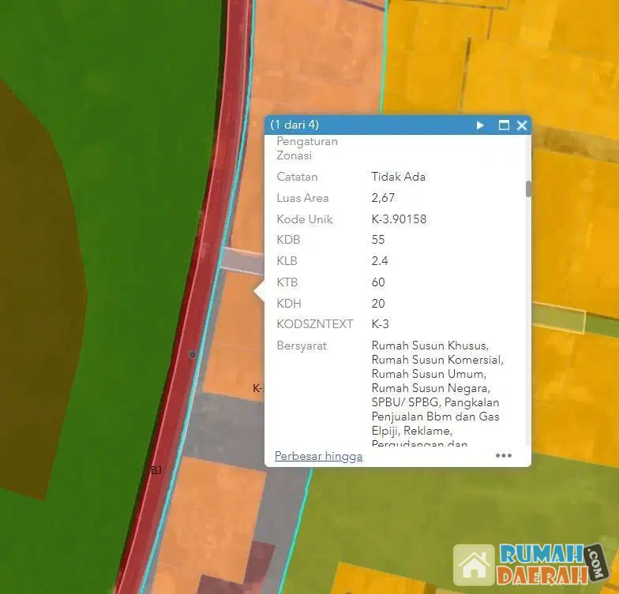This screenshot has width=619, height=594.
Task: Open the three-dot more actions menu
Action: click(504, 455)
